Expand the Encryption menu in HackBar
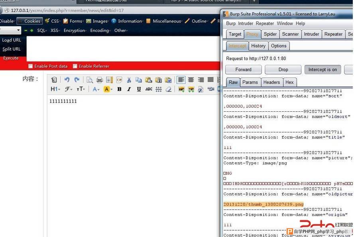The width and height of the screenshot is (354, 237). click(75, 30)
